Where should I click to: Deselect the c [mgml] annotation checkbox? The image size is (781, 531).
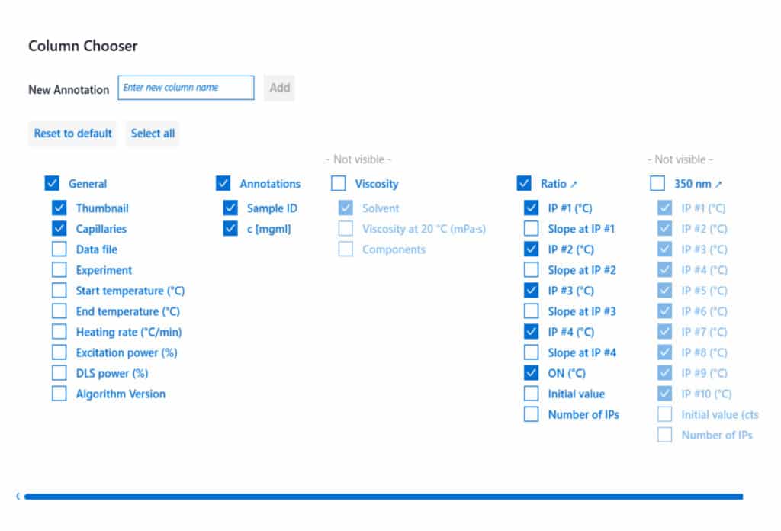(230, 229)
